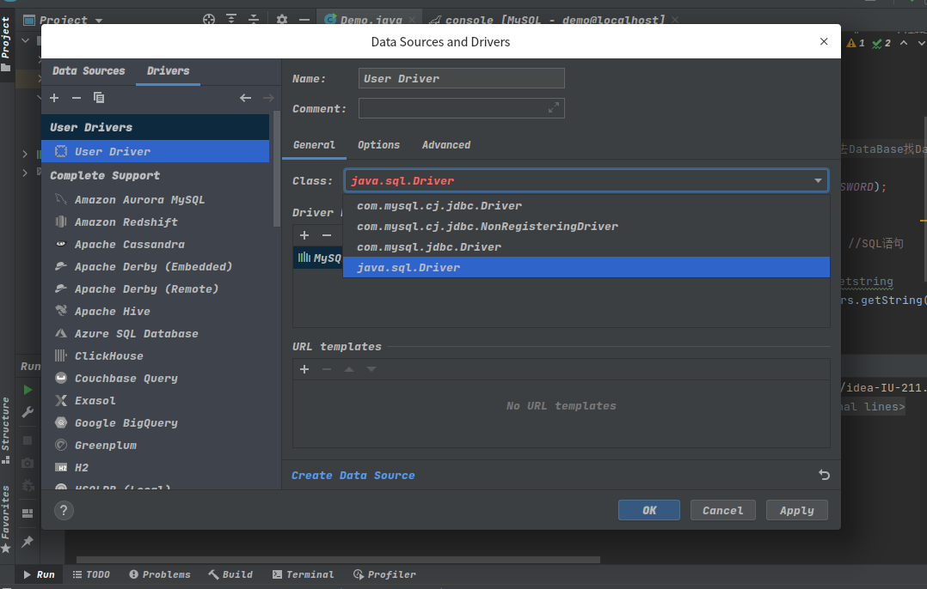The image size is (927, 589).
Task: Collapse the Class dropdown arrow
Action: click(x=818, y=181)
